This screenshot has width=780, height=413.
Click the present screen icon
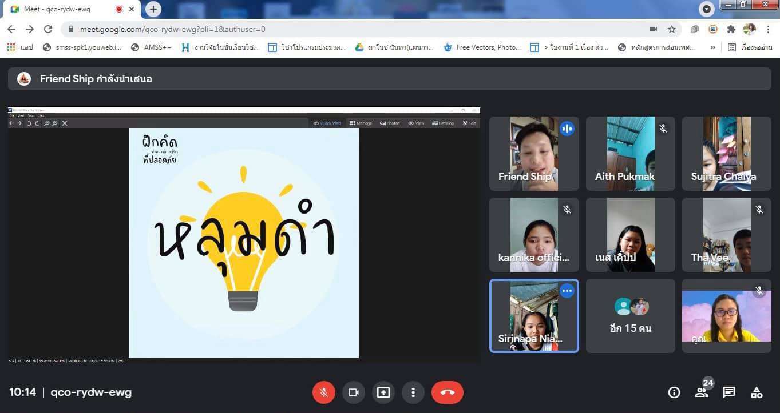click(383, 392)
